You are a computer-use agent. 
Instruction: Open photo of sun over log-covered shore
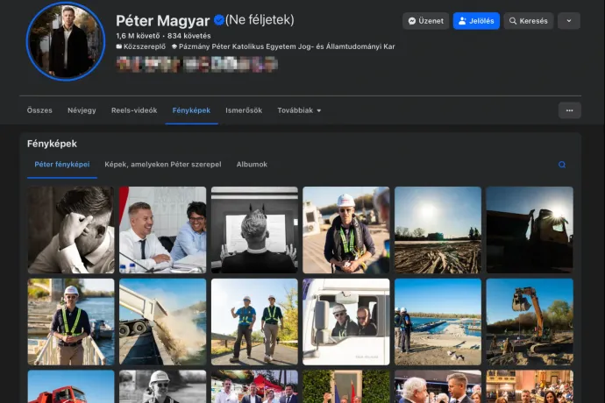coord(438,230)
